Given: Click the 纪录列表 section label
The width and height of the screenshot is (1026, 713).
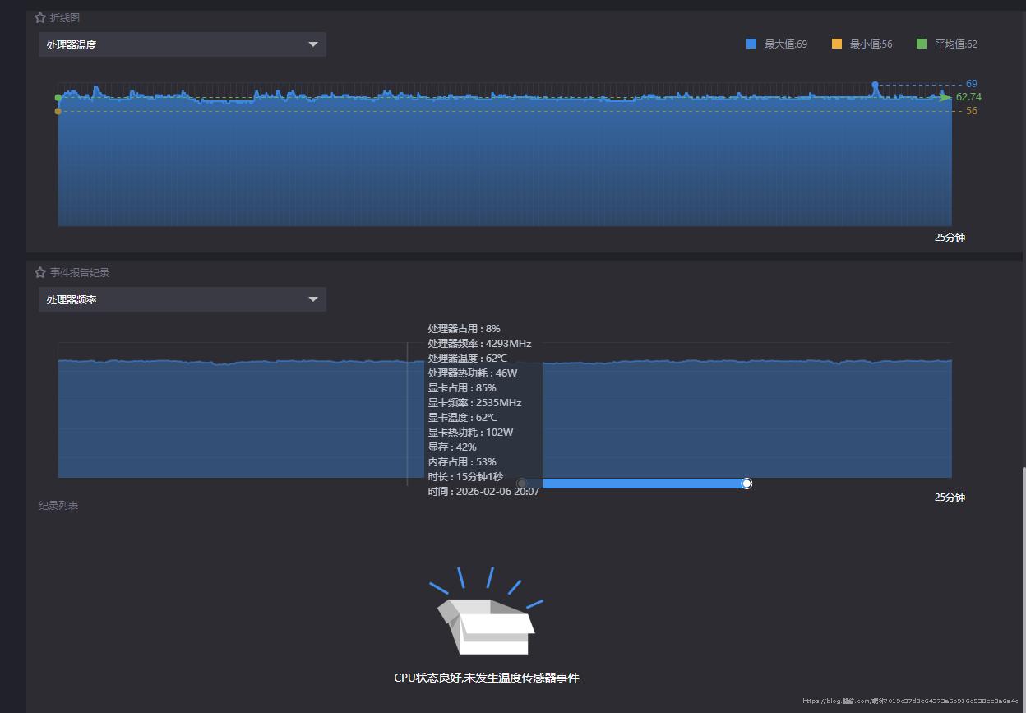Looking at the screenshot, I should tap(58, 506).
